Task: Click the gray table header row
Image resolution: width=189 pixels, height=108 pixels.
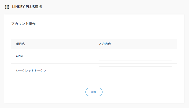Action: coord(65,44)
